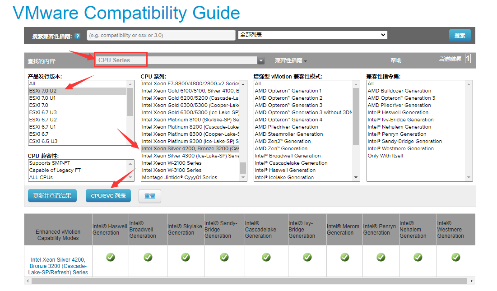Click the green checkmark under Intel Cascadelake Generation
The height and width of the screenshot is (291, 497).
(266, 257)
